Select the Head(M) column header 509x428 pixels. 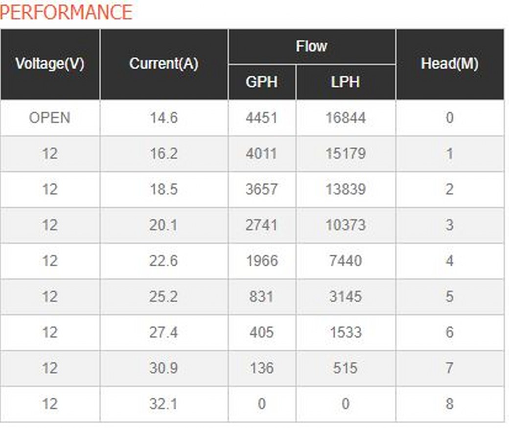(x=449, y=64)
